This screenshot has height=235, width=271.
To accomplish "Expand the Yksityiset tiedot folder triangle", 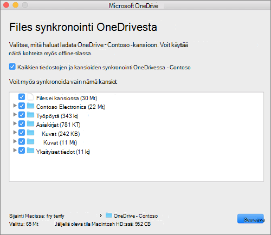I will [15, 150].
